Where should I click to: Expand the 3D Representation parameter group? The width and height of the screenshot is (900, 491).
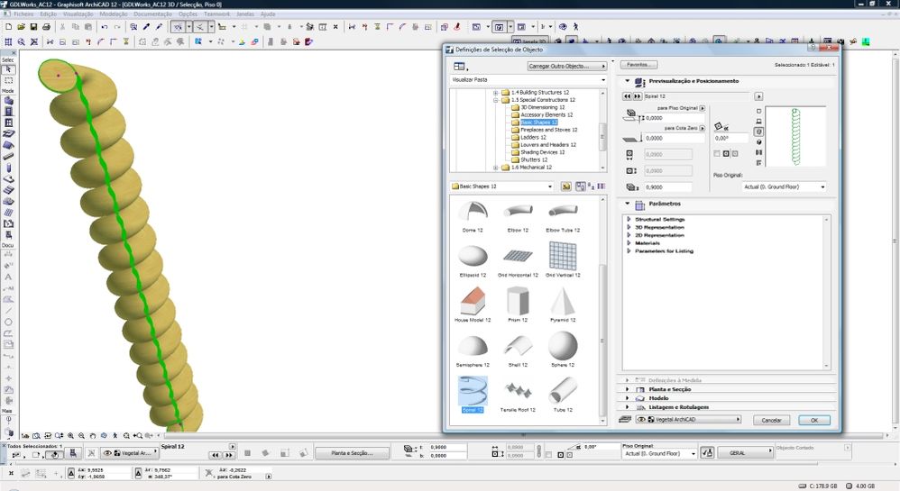pos(629,227)
